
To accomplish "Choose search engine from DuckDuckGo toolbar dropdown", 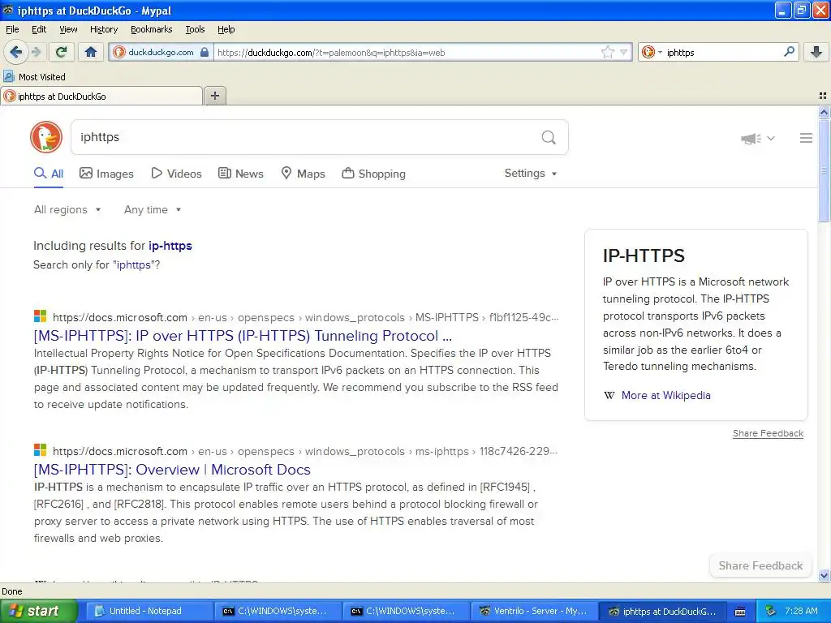I will pos(652,52).
